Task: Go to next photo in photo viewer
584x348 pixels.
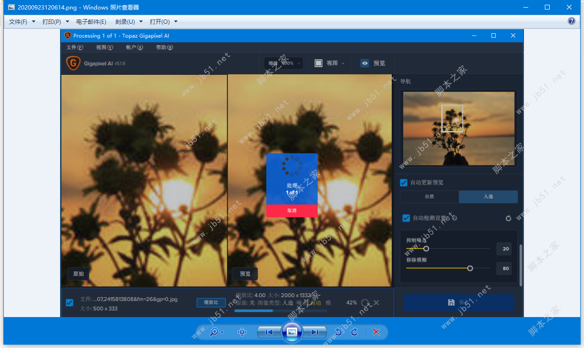Action: click(315, 332)
